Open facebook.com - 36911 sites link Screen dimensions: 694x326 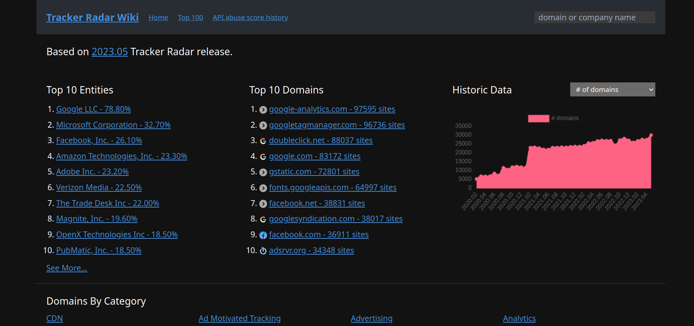(319, 234)
